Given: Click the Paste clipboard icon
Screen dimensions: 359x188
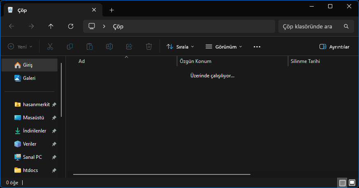Looking at the screenshot, I should pos(90,47).
